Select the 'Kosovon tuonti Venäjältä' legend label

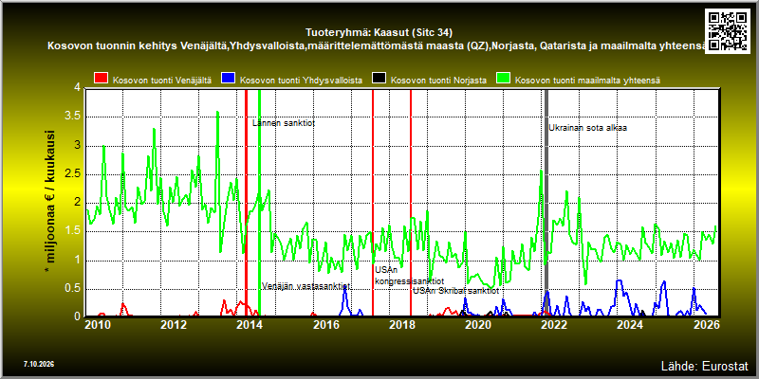(x=162, y=81)
